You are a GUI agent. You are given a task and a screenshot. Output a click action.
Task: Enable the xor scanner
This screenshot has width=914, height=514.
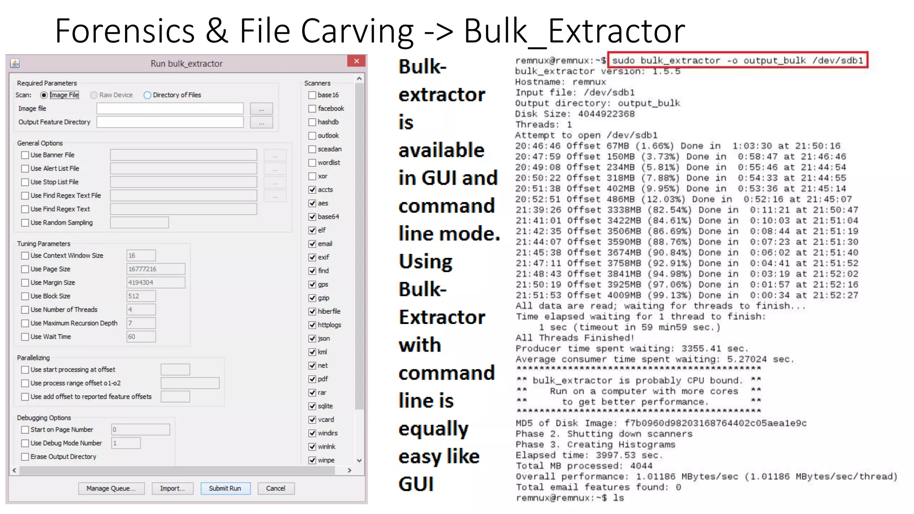click(x=312, y=176)
